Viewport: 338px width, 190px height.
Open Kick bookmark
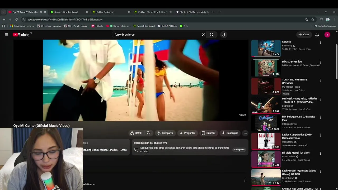184,26
